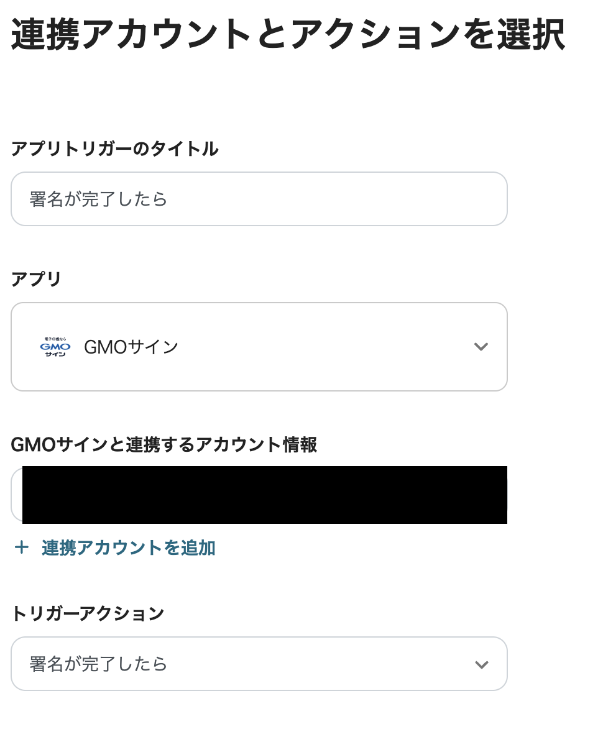Change the app currently set to GMO サイン
603x742 pixels.
click(259, 347)
